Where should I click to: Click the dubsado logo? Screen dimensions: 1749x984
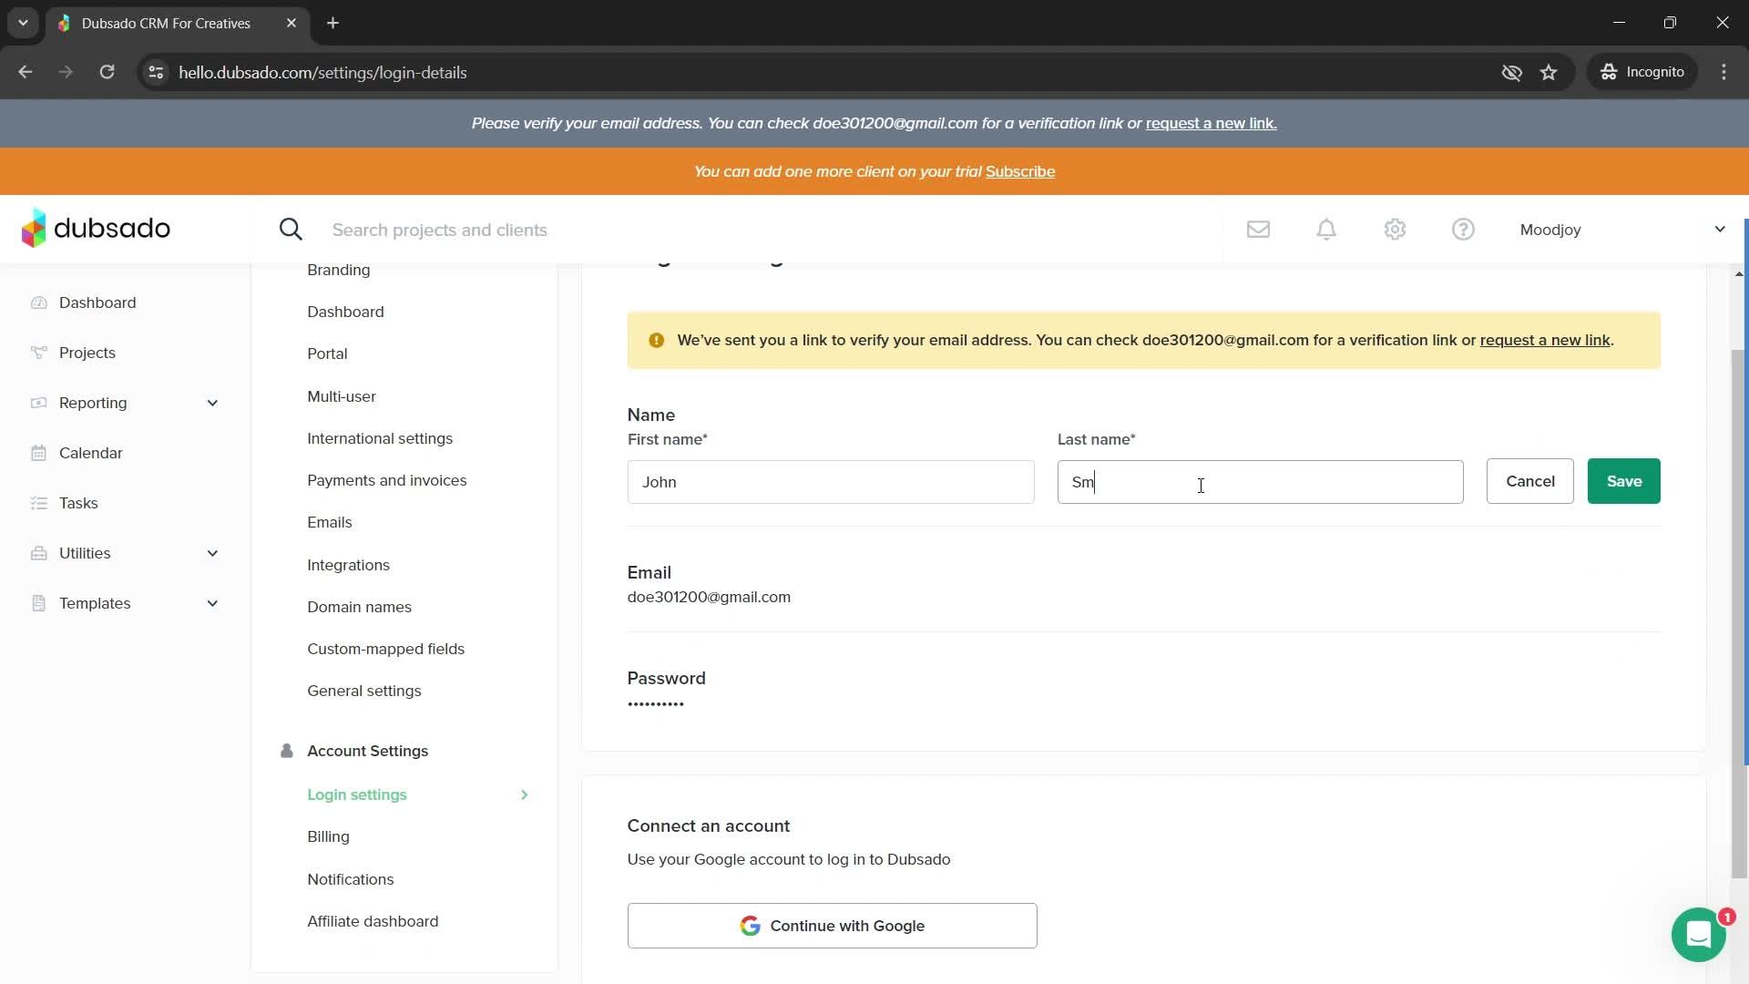pos(96,228)
